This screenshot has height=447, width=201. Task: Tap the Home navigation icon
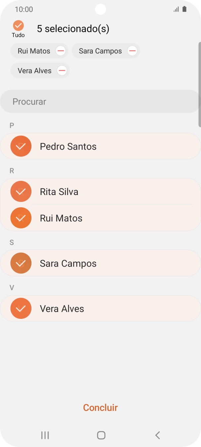point(101,435)
